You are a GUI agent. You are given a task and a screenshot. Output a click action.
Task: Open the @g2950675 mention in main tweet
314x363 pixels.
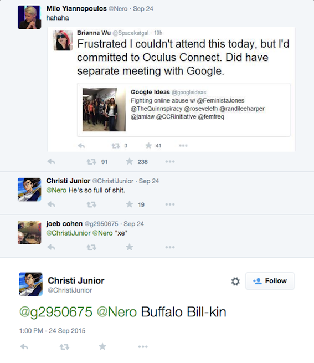56,312
